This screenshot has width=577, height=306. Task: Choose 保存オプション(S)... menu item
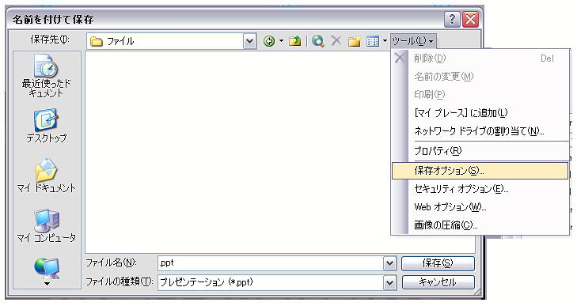[480, 171]
